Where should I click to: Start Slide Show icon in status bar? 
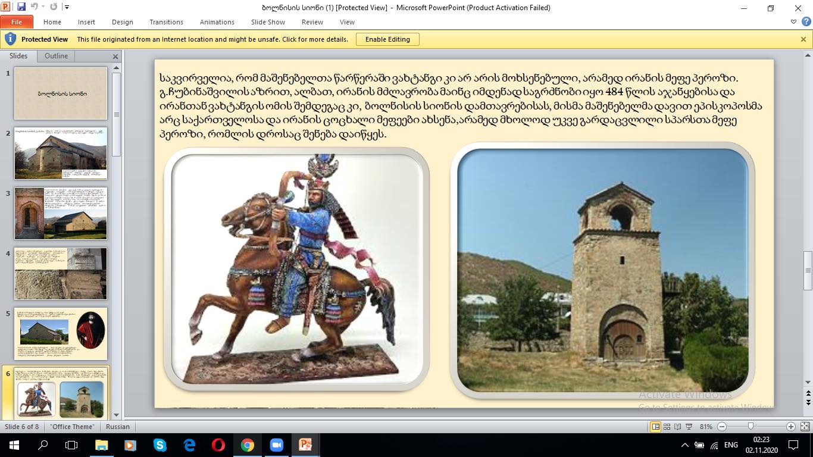[689, 427]
